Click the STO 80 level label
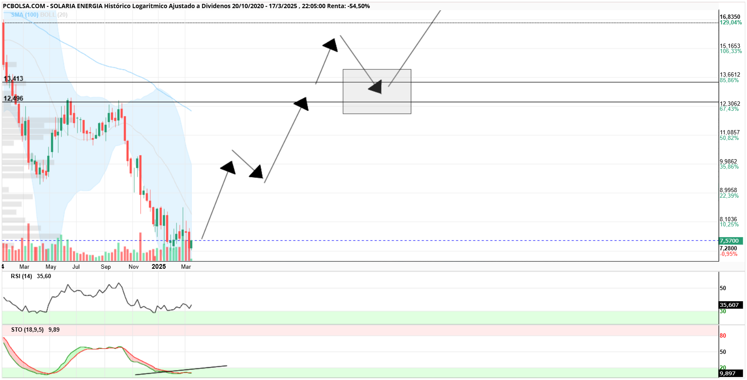 coord(723,335)
